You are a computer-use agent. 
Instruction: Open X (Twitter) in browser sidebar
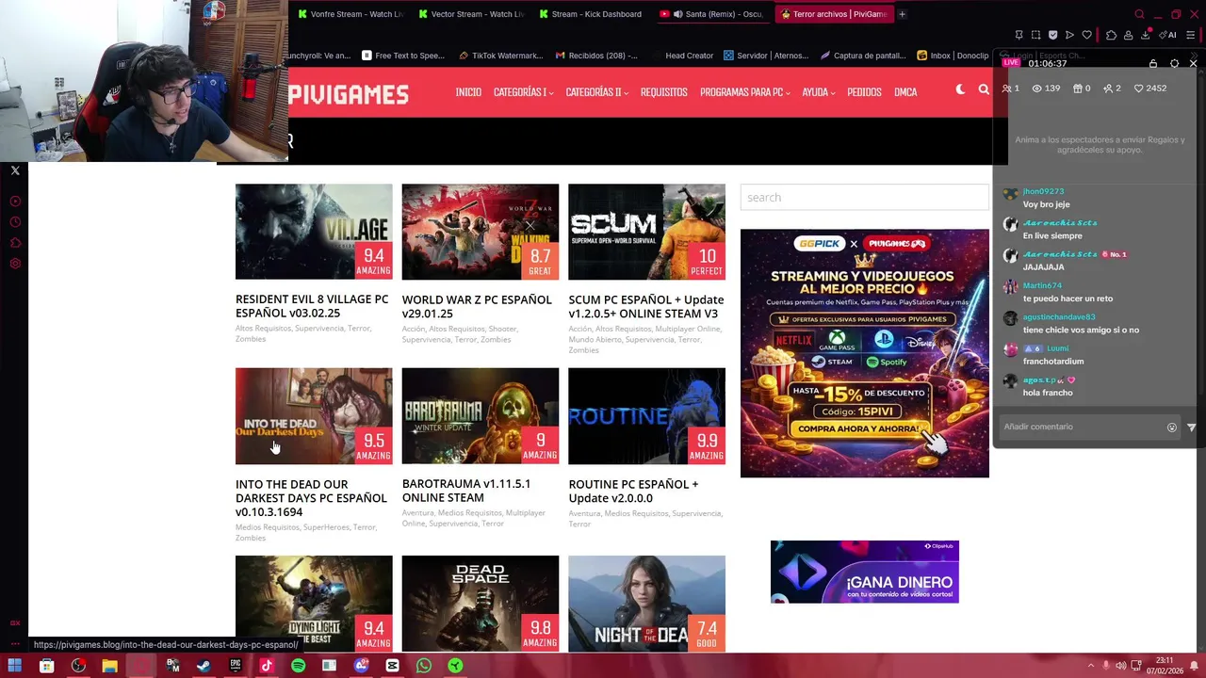15,170
